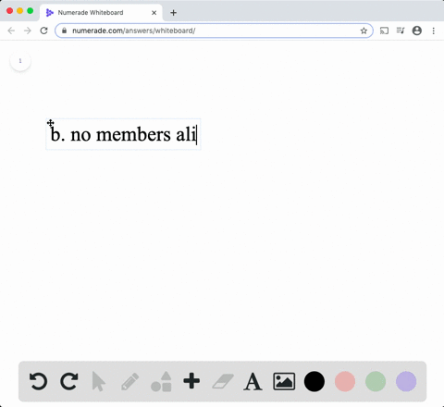Bookmark this page with the star icon
The width and height of the screenshot is (444, 407).
364,31
